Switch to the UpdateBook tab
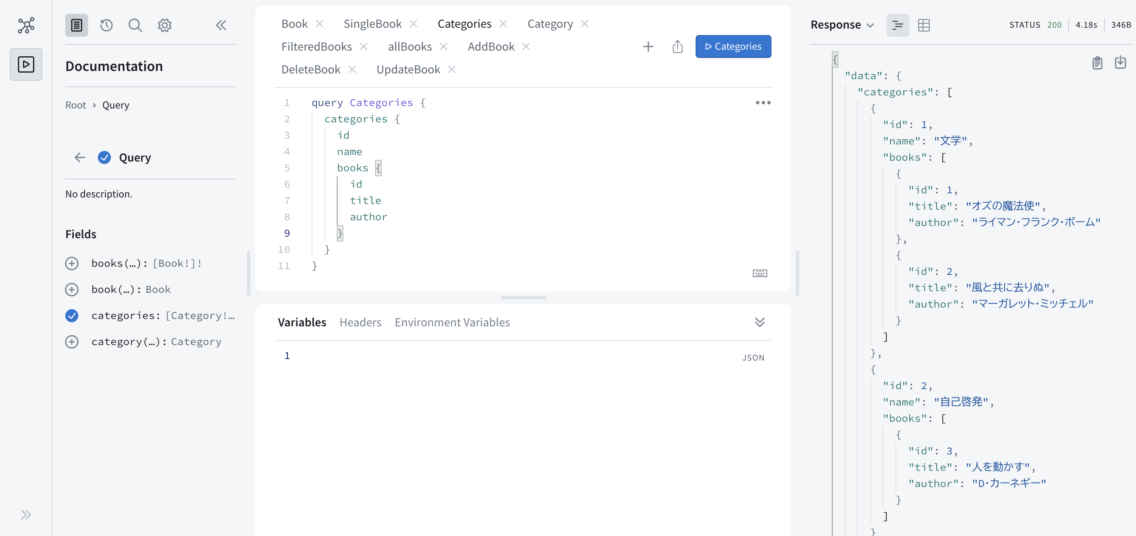This screenshot has height=536, width=1136. (x=408, y=69)
